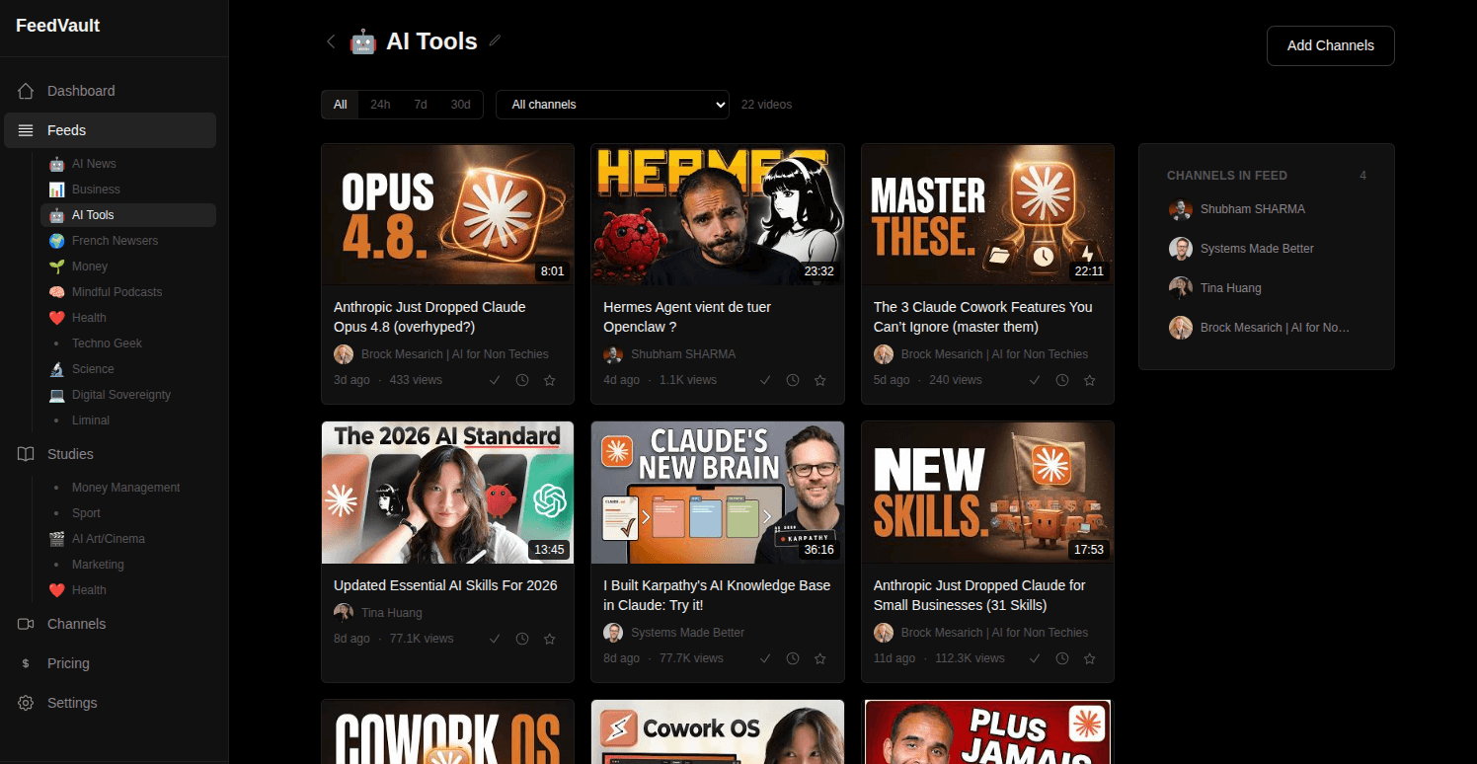Screen dimensions: 1477x764
Task: Open the AI News feed
Action: [128, 164]
